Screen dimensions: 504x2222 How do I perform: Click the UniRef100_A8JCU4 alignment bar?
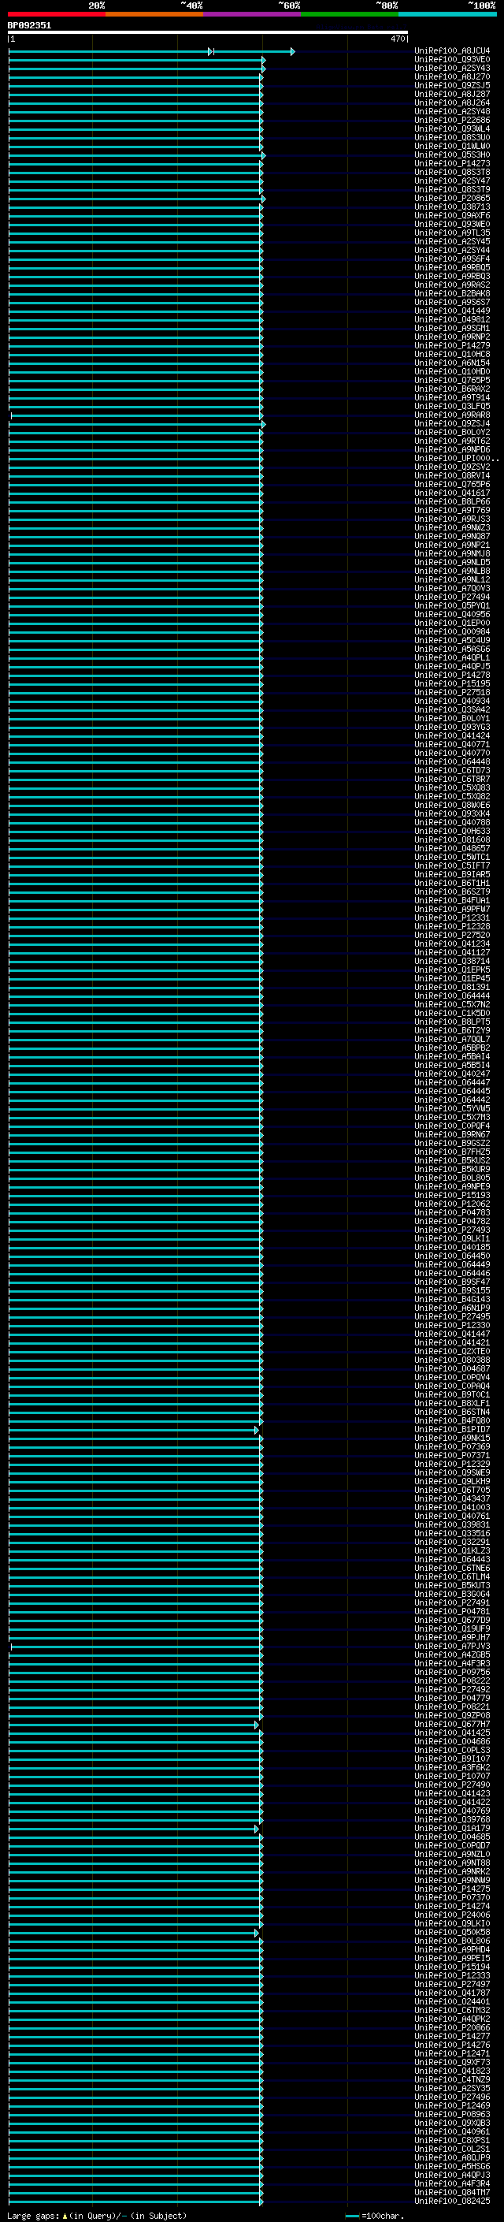pyautogui.click(x=152, y=52)
